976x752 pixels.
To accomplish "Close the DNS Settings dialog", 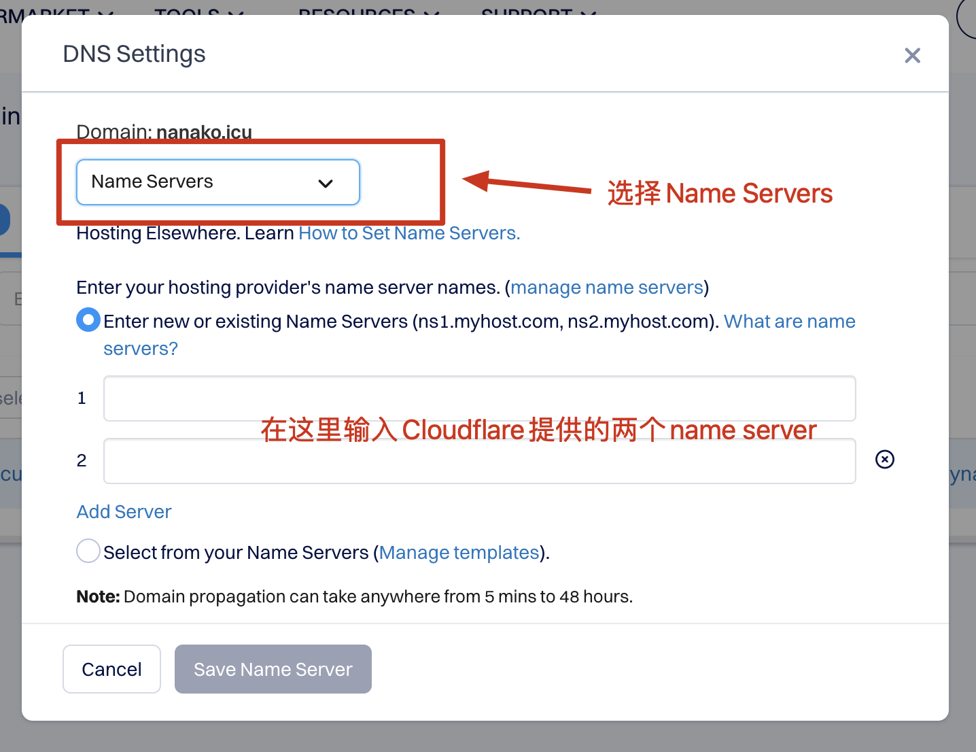I will [x=912, y=55].
